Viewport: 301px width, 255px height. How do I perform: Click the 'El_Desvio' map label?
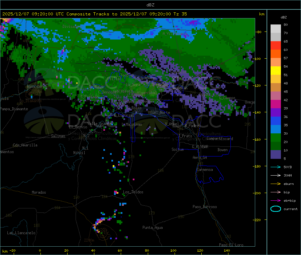click(78, 127)
